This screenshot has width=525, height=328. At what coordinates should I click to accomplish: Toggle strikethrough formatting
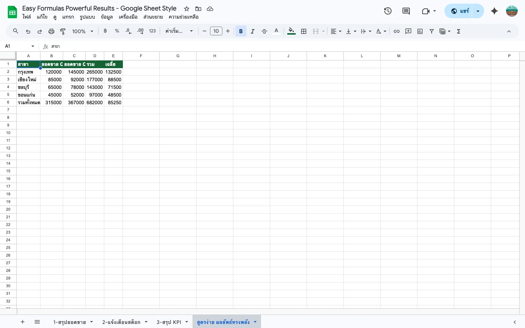click(x=264, y=31)
